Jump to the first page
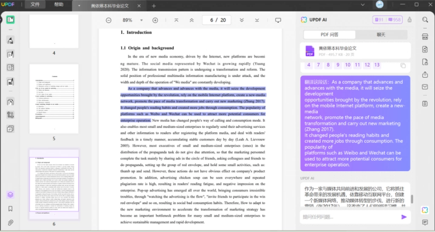The height and width of the screenshot is (232, 435). tap(176, 20)
